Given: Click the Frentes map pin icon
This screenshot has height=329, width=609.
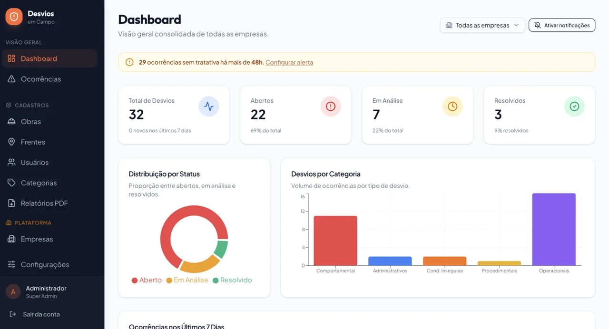Looking at the screenshot, I should click(x=11, y=142).
